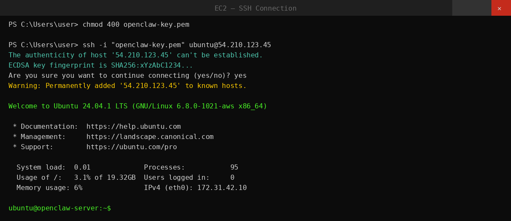
Task: Open the landscape.canonical.com management link
Action: pyautogui.click(x=150, y=137)
